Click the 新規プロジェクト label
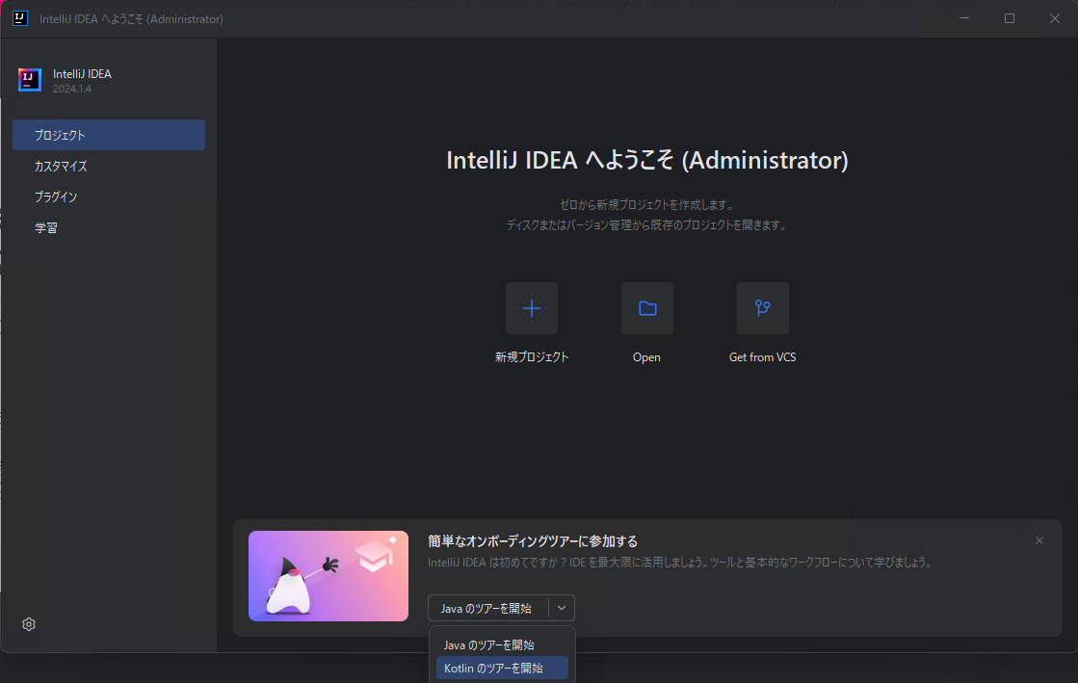Image resolution: width=1078 pixels, height=683 pixels. [x=532, y=356]
